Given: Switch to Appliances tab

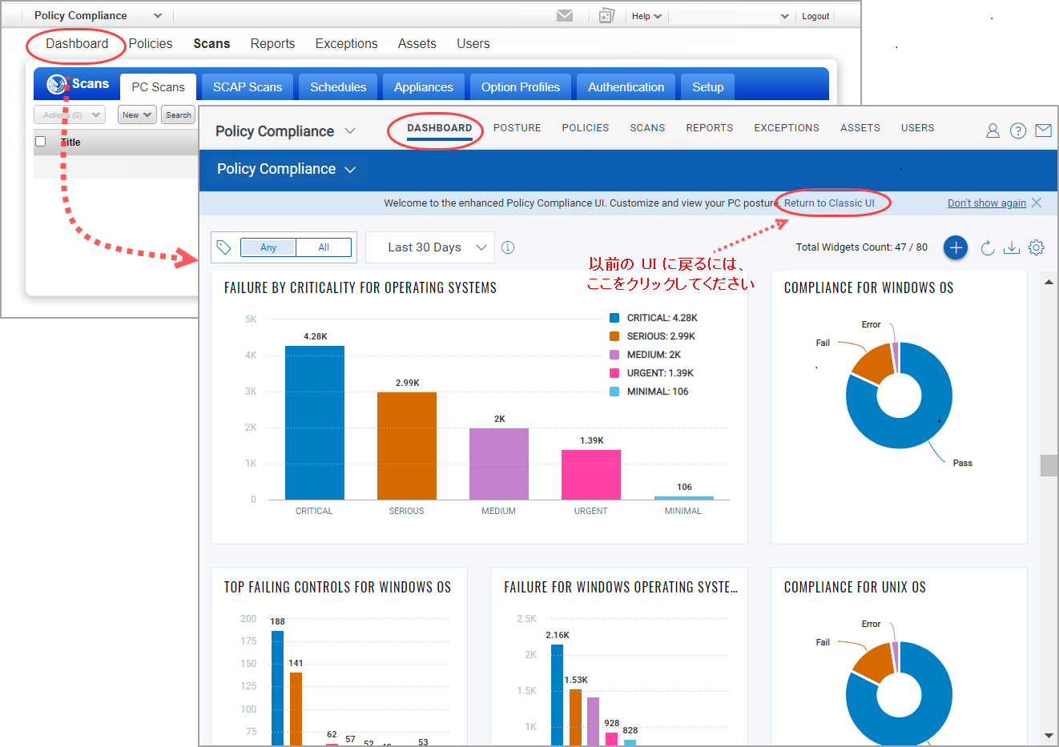Looking at the screenshot, I should pyautogui.click(x=424, y=87).
